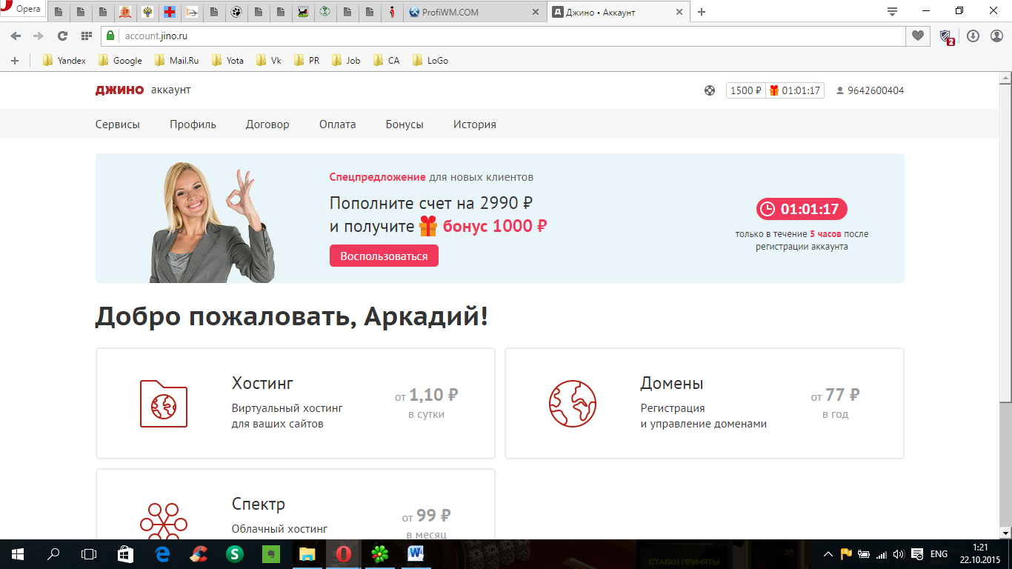
Task: Launch Windows Store from the taskbar
Action: click(125, 554)
